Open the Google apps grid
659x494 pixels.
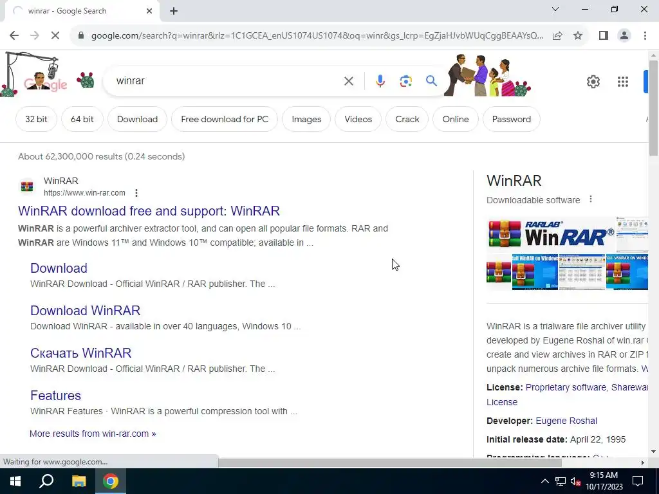click(x=623, y=82)
